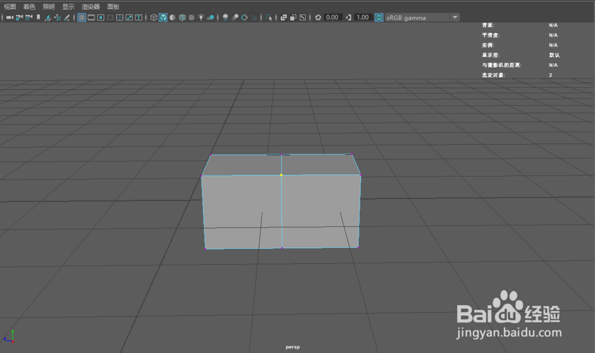This screenshot has height=353, width=595.
Task: Enable Wireframe on Shaded icon
Action: click(x=182, y=17)
